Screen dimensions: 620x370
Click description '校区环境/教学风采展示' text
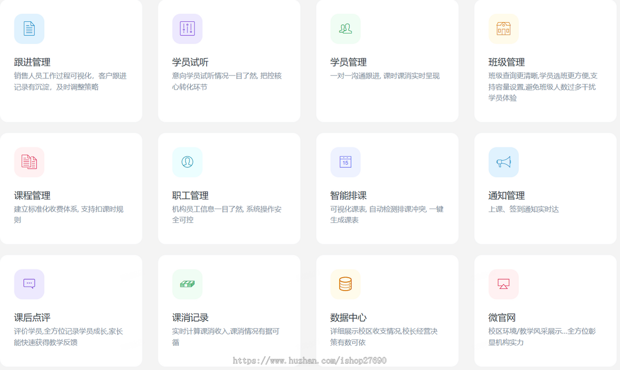click(524, 331)
